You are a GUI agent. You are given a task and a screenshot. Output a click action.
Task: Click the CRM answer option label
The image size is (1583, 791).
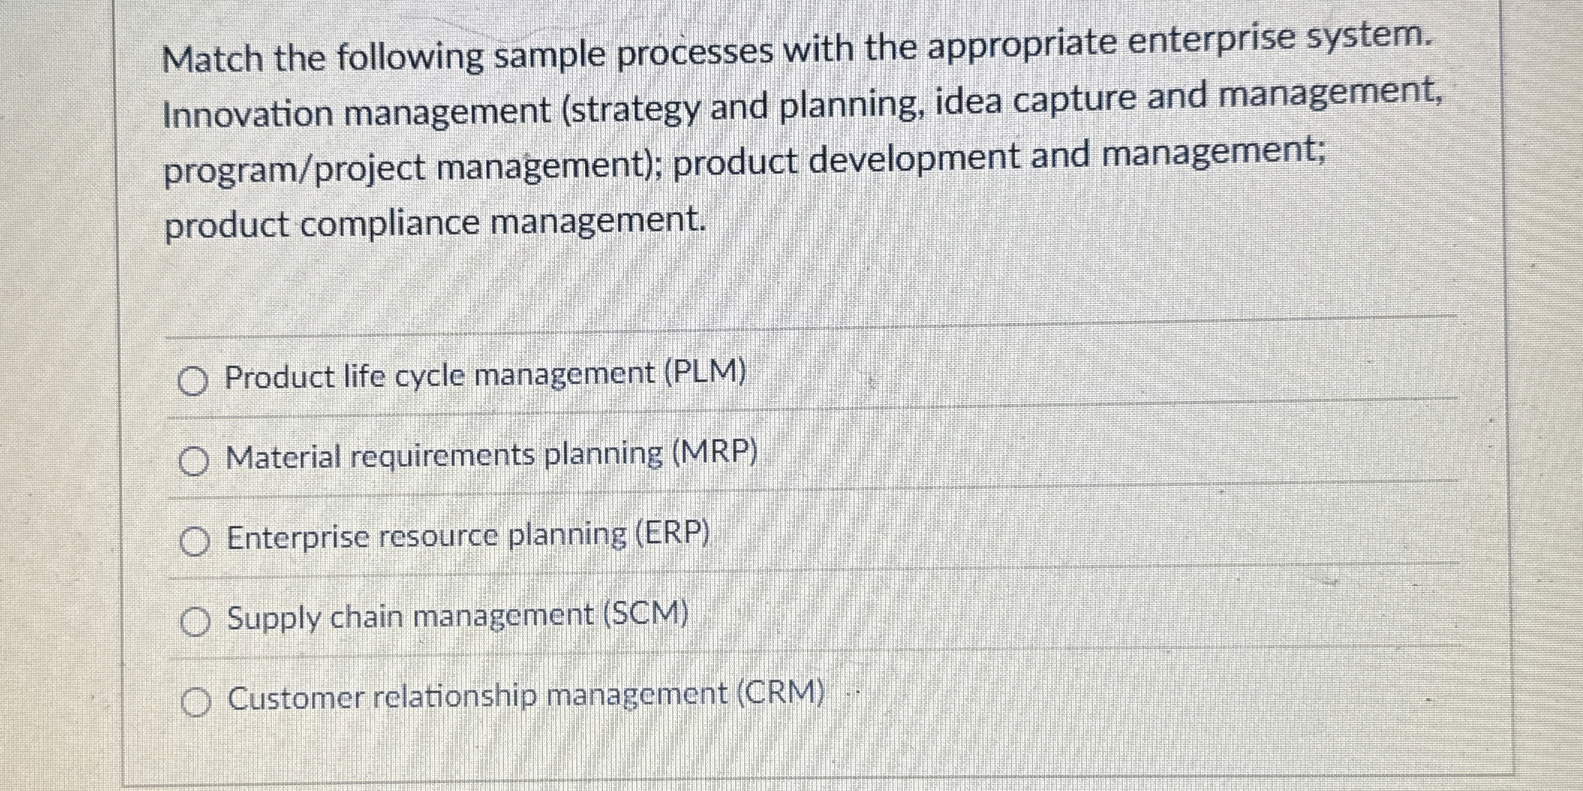coord(524,696)
